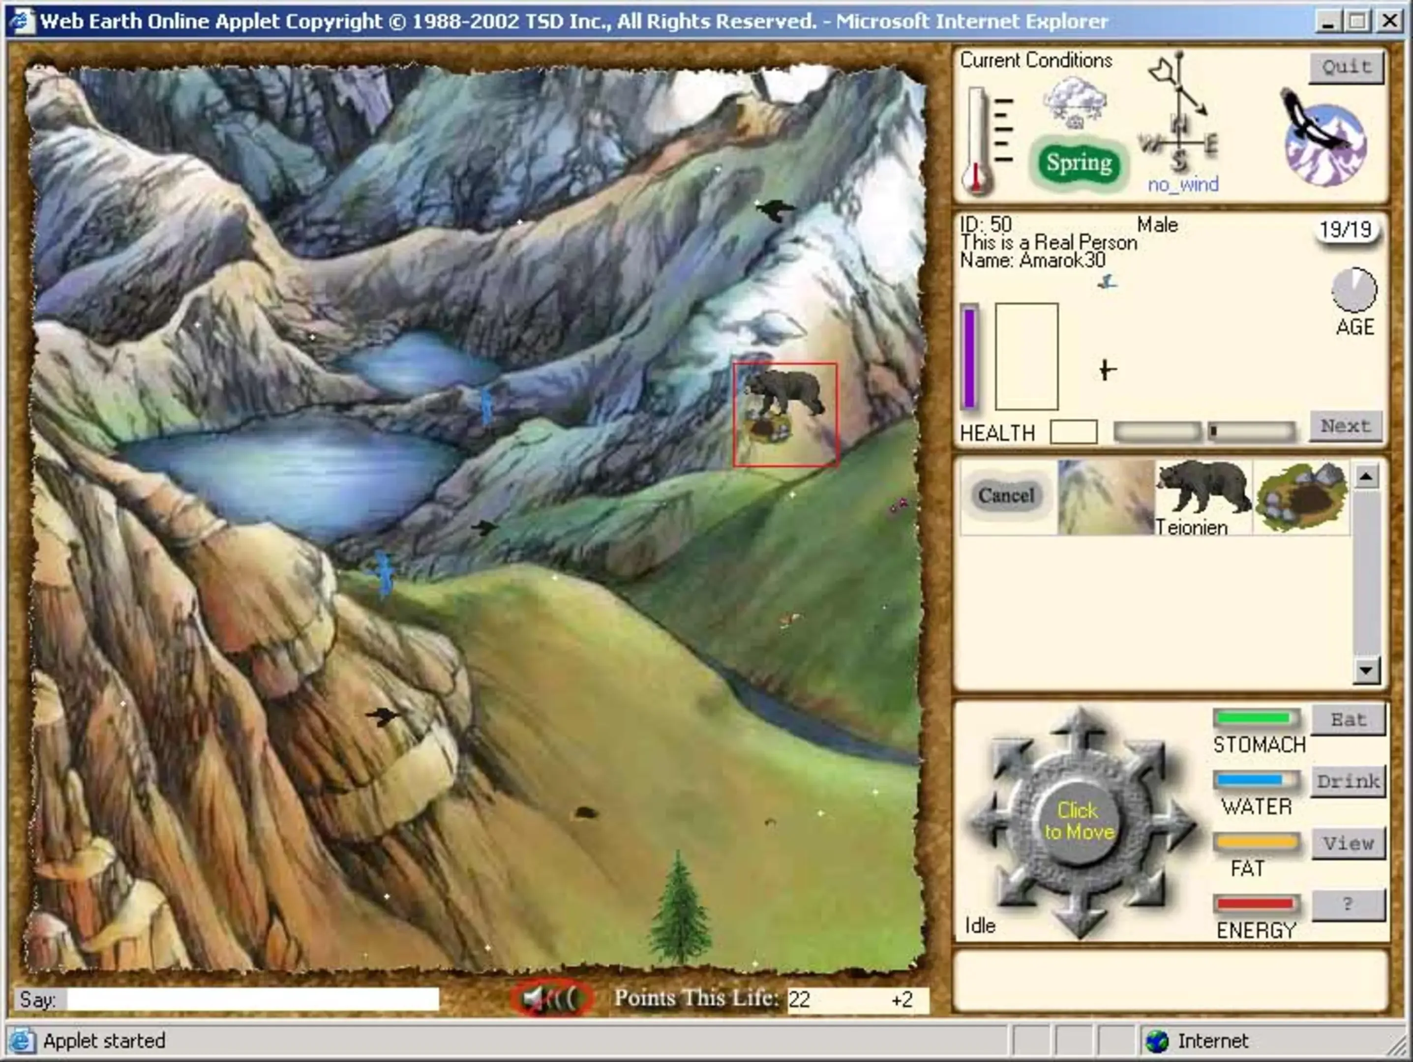Select the den burrow icon in list

click(x=1301, y=498)
